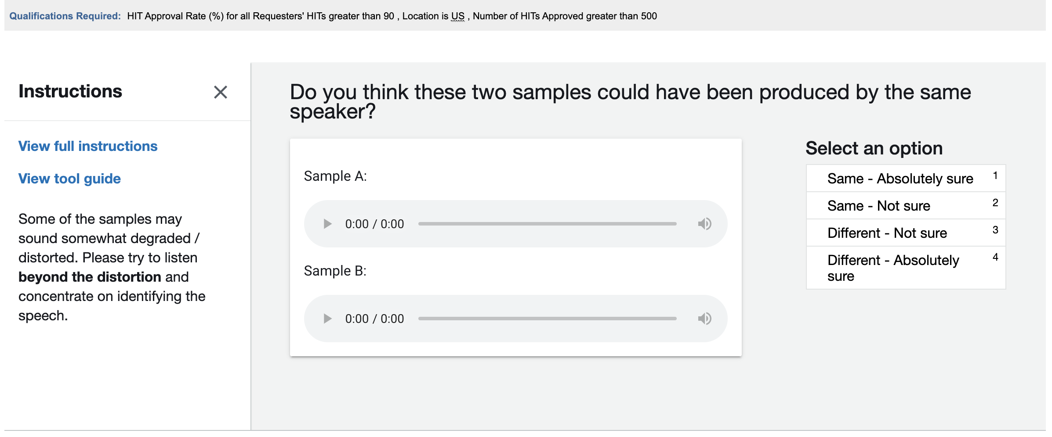The height and width of the screenshot is (437, 1052).
Task: Open the View full instructions link
Action: (88, 146)
